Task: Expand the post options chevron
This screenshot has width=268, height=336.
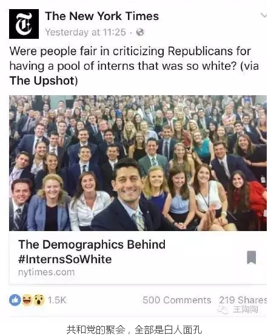Action: pos(264,15)
